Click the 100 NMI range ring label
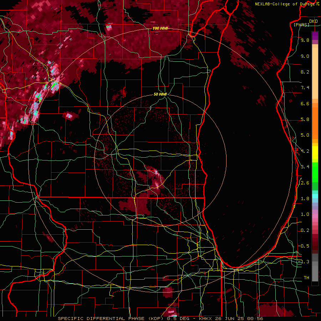Viewport: 321px width, 321px height. [160, 28]
